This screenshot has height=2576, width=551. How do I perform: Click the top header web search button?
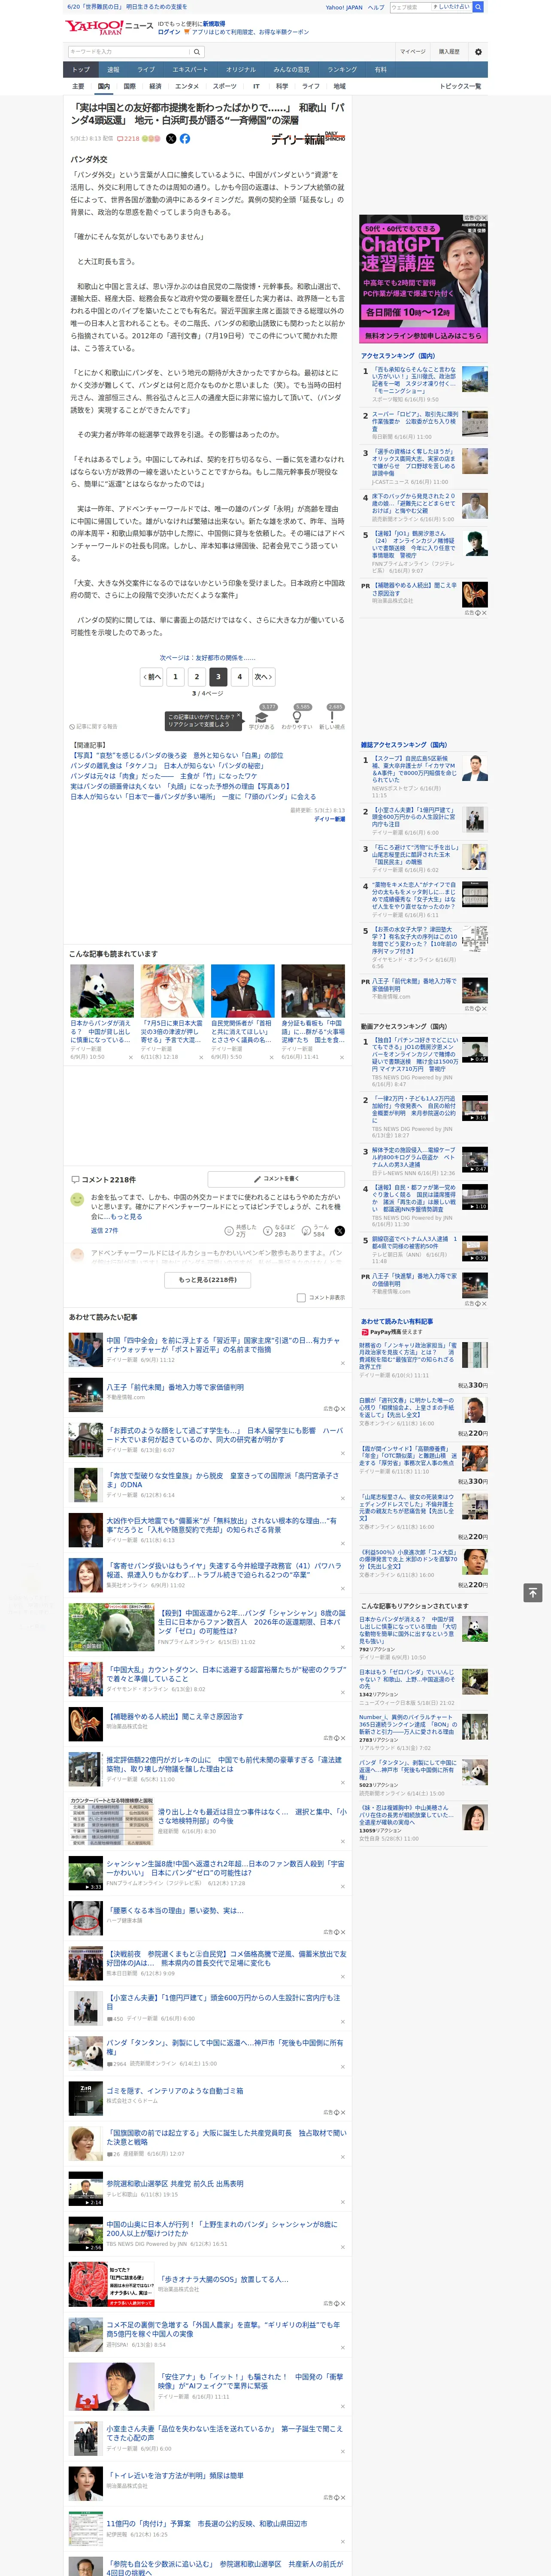(478, 7)
